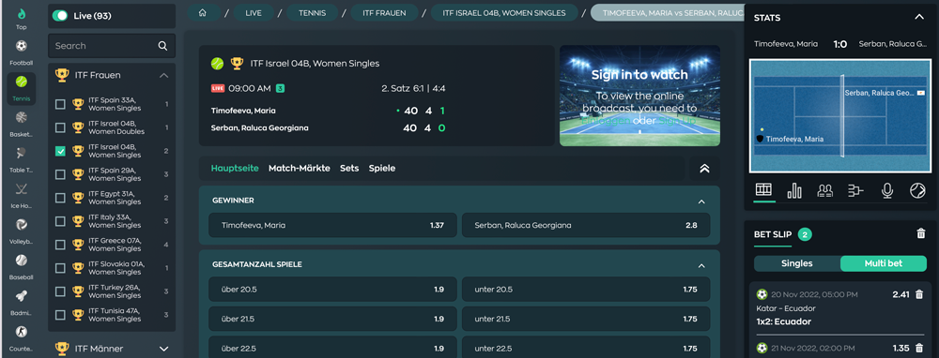Image resolution: width=939 pixels, height=358 pixels.
Task: Select the Tennis sport icon
Action: coord(22,82)
